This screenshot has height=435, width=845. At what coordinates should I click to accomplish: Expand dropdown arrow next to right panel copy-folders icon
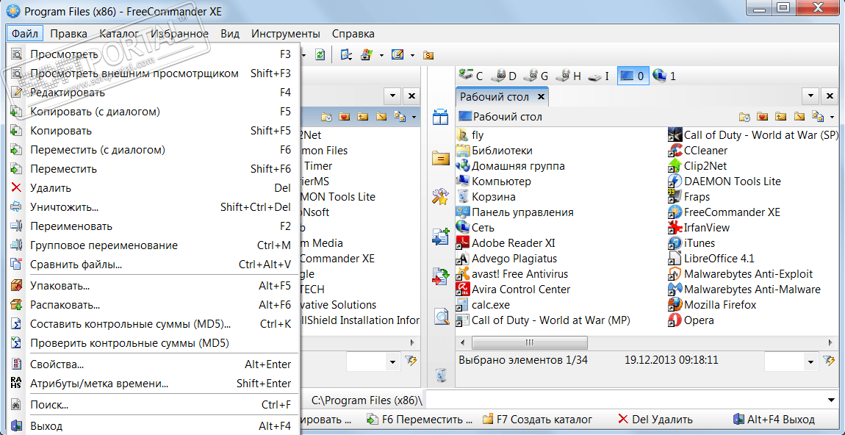click(x=832, y=117)
